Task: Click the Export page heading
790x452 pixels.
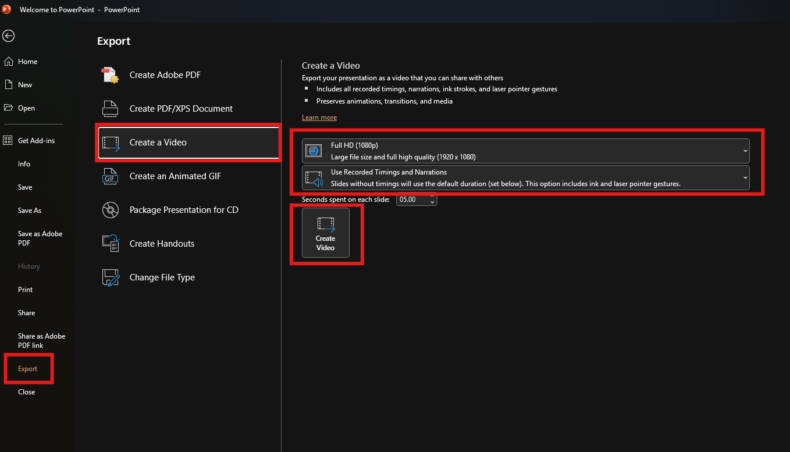Action: pos(114,41)
